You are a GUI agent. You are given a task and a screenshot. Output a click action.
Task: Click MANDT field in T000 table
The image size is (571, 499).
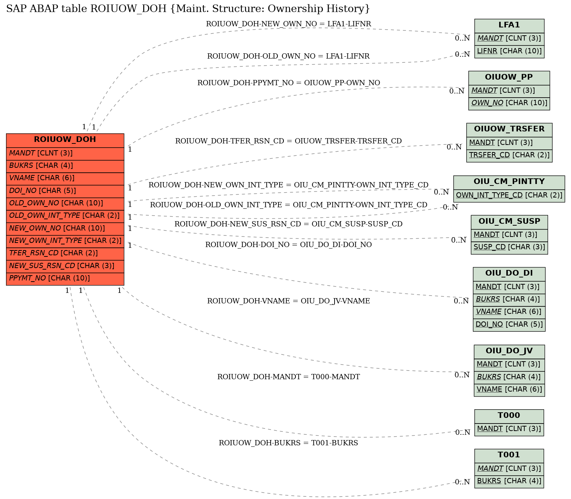[509, 429]
